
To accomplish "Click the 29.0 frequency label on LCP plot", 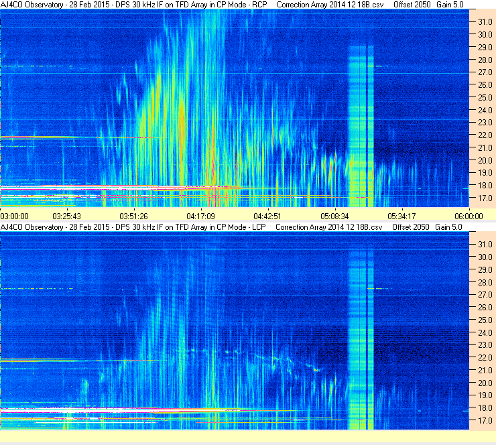I will [485, 270].
